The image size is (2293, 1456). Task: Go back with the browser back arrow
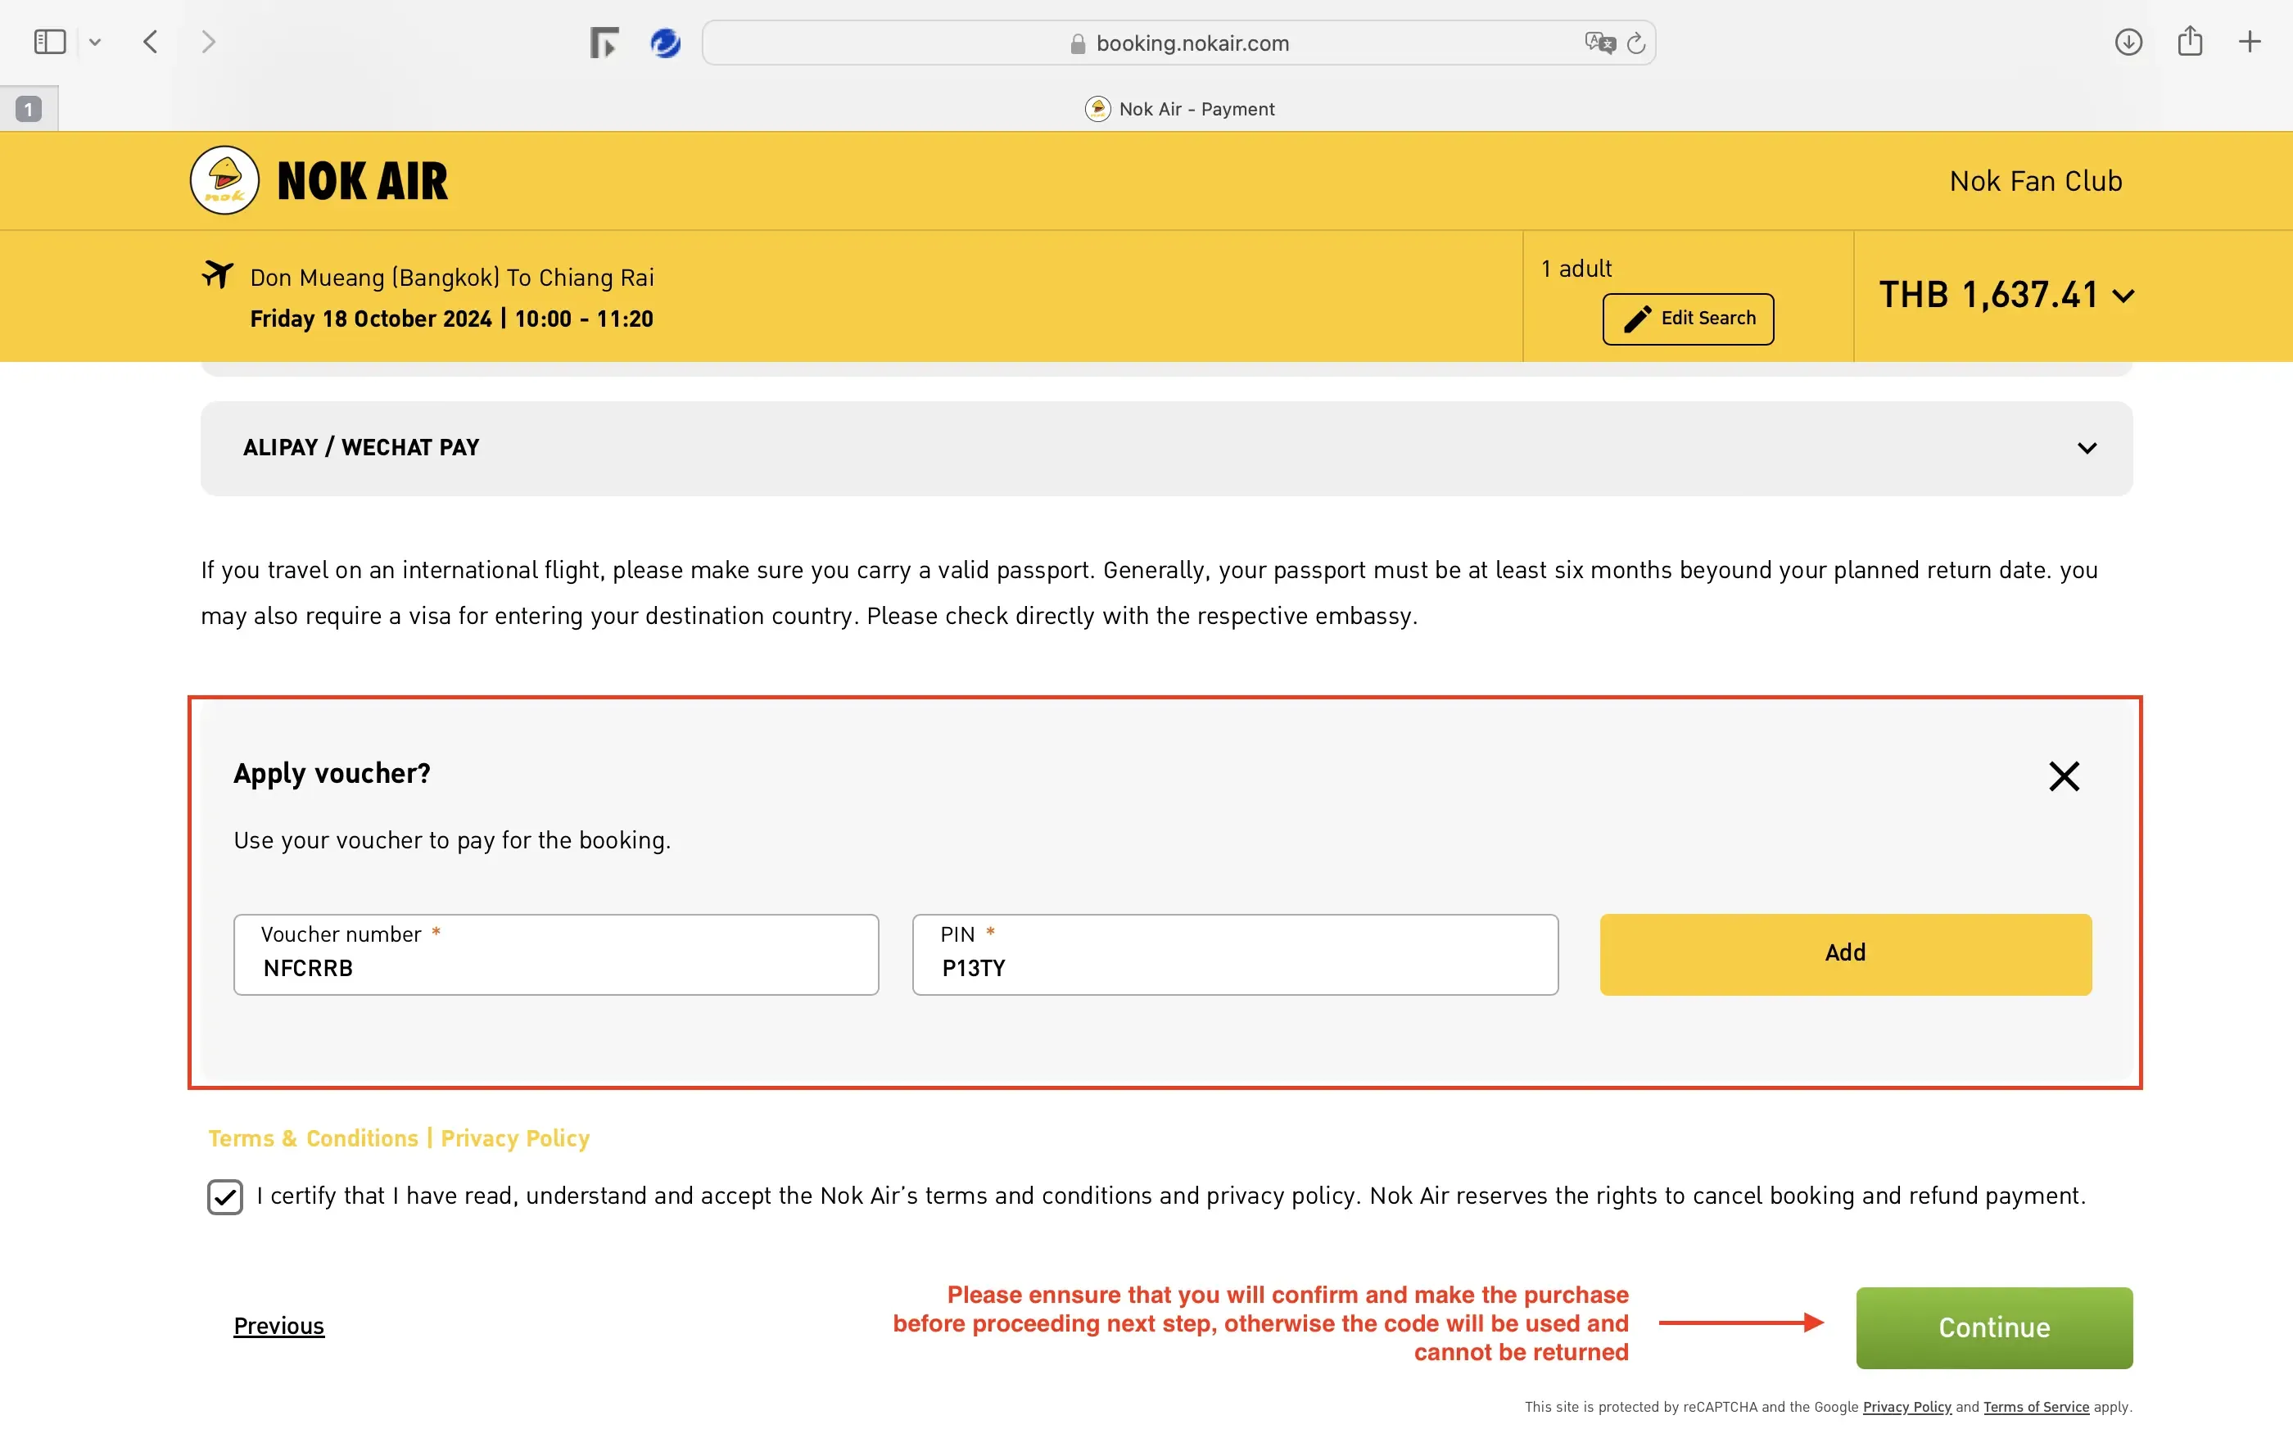tap(151, 42)
